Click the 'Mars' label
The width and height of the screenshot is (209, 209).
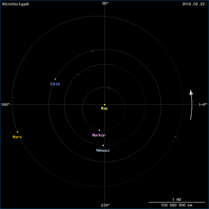click(x=17, y=137)
